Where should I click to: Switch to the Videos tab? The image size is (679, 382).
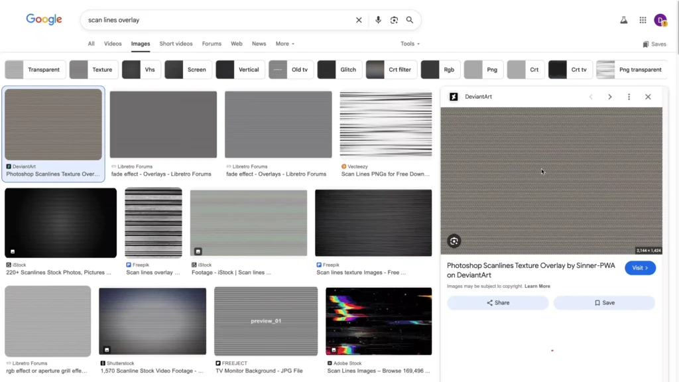[x=113, y=44]
